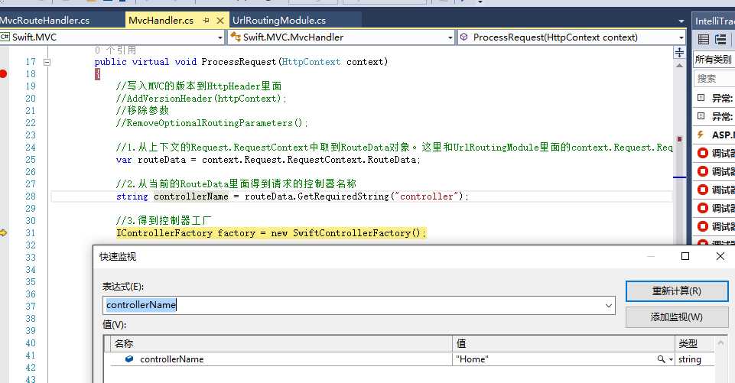
Task: Click the editor scrollbar up arrow
Action: (x=679, y=66)
